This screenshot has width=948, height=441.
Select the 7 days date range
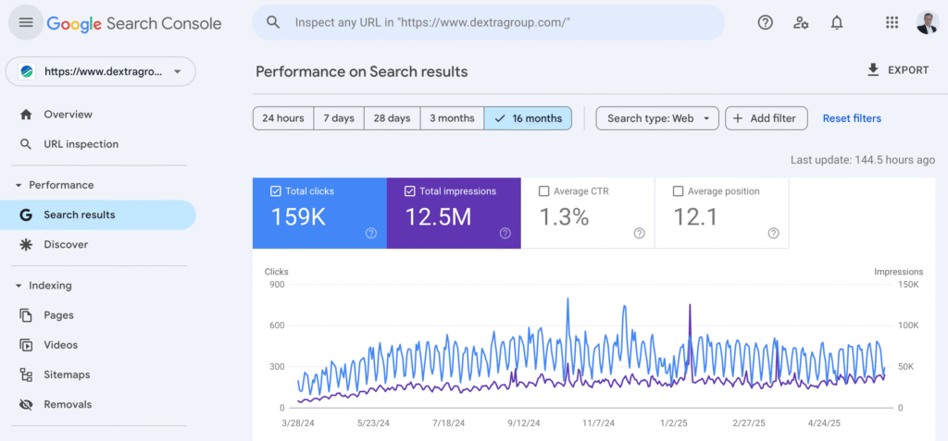click(x=339, y=118)
